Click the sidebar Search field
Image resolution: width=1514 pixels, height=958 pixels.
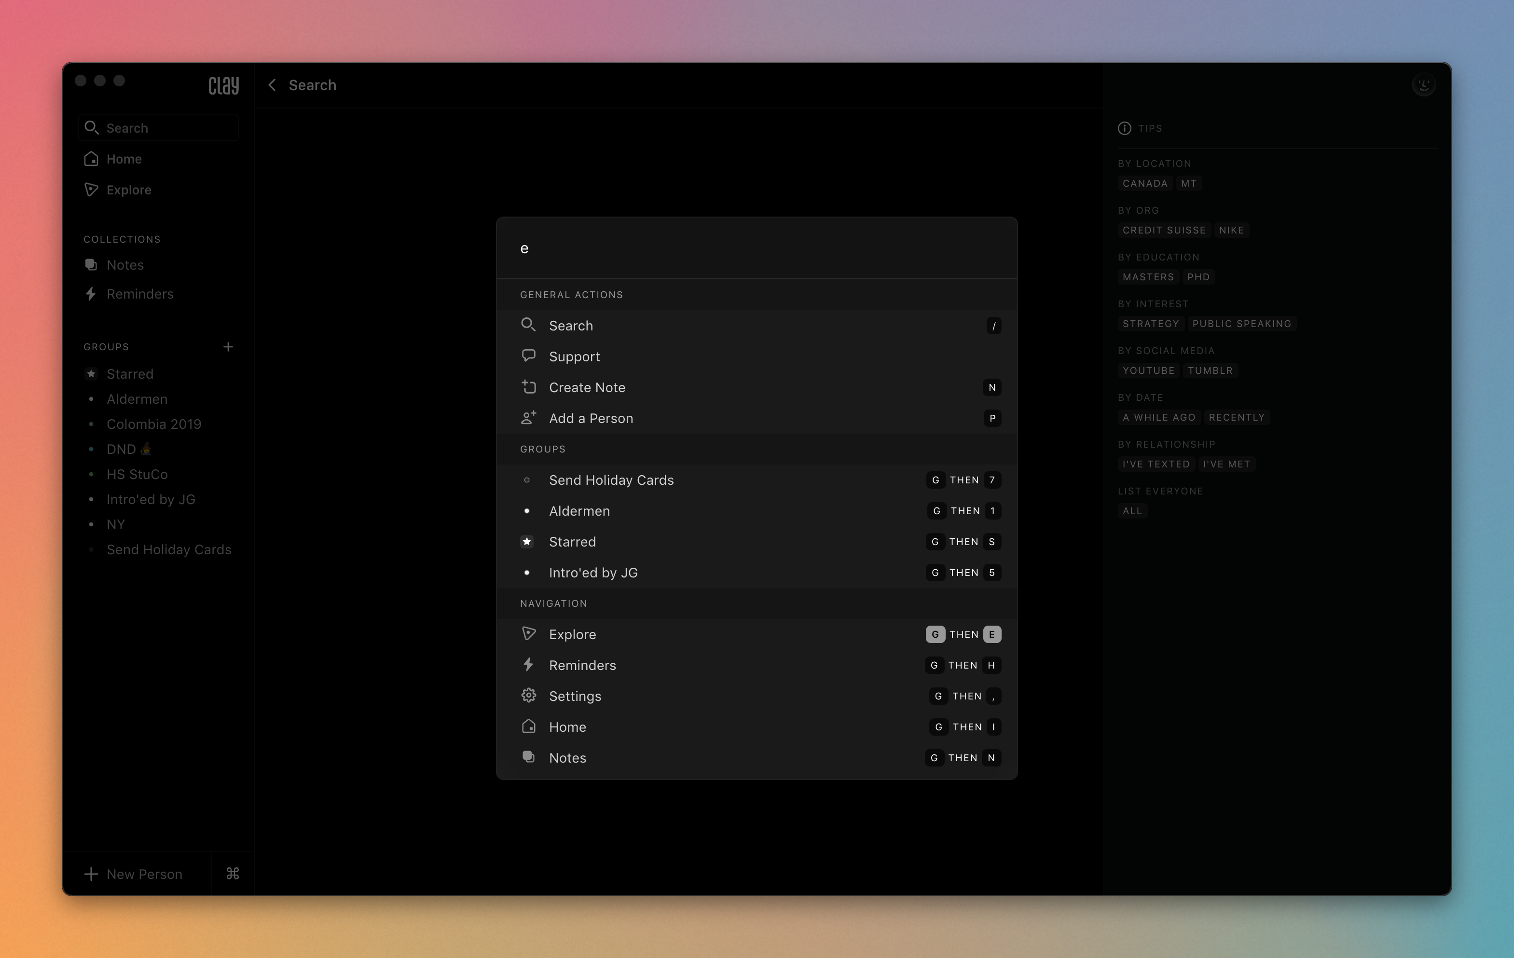[x=158, y=128]
